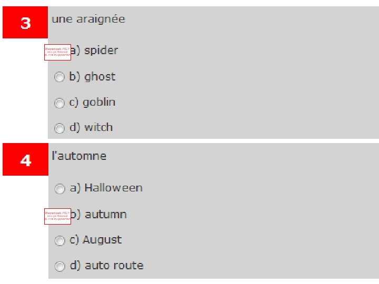Screen dimensions: 379x284
Task: Click the 'a) spider' answer label
Action: pos(95,50)
